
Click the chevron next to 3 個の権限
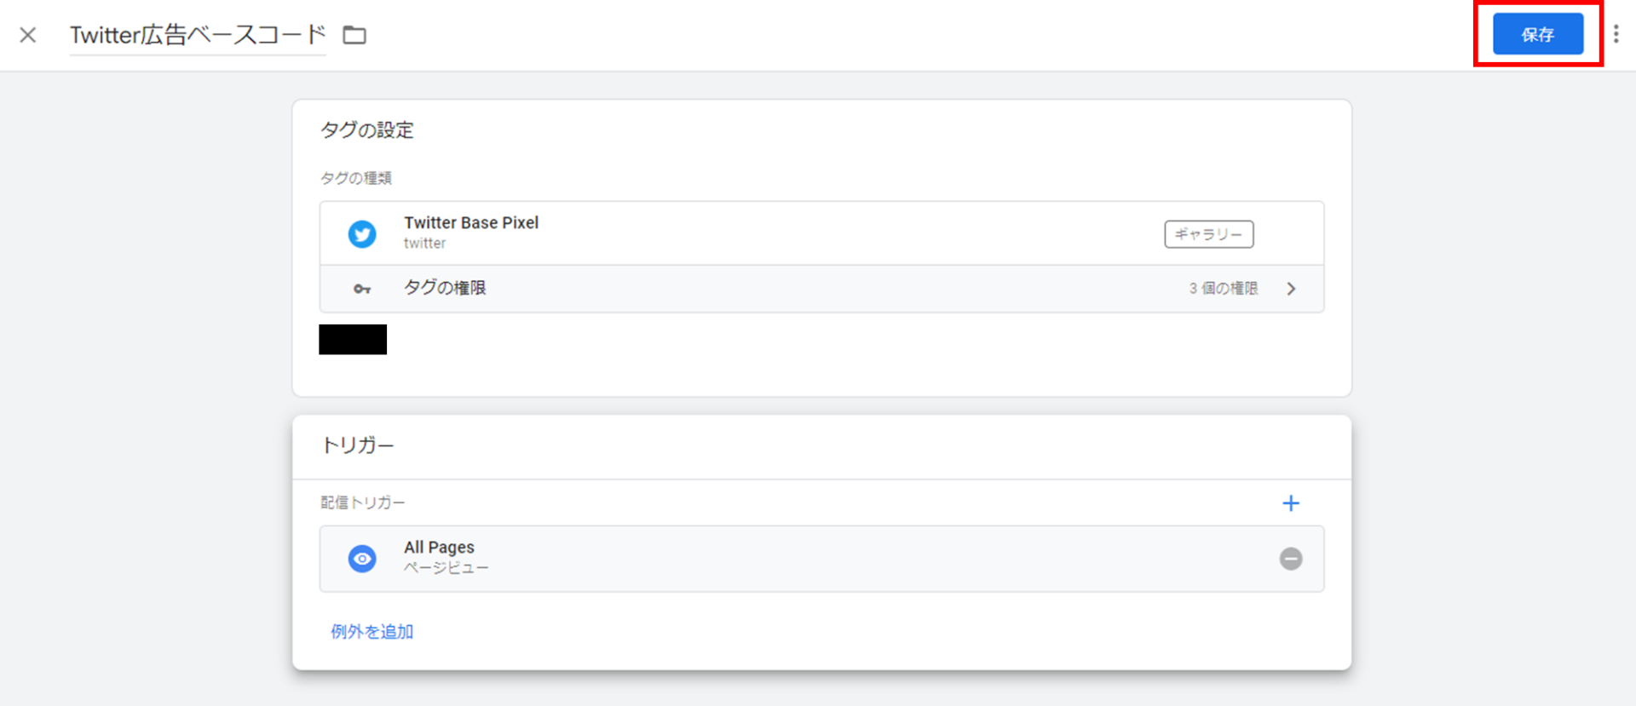pyautogui.click(x=1291, y=289)
